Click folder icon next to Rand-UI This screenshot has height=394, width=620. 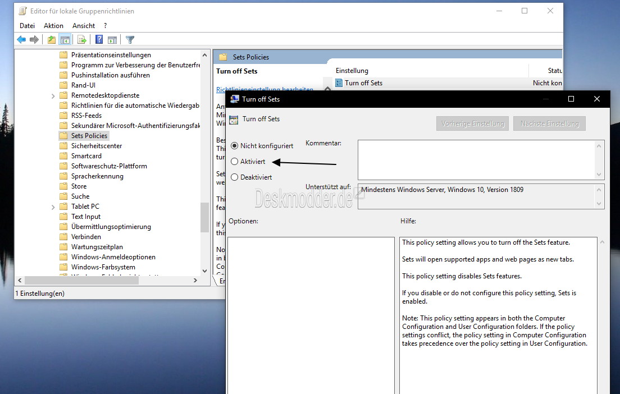(63, 85)
